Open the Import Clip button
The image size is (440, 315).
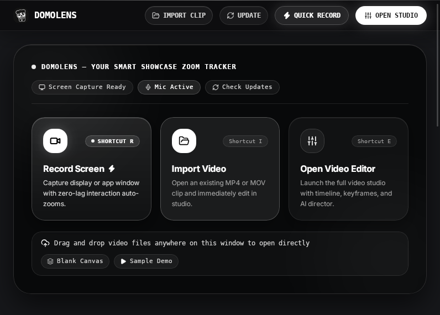179,15
